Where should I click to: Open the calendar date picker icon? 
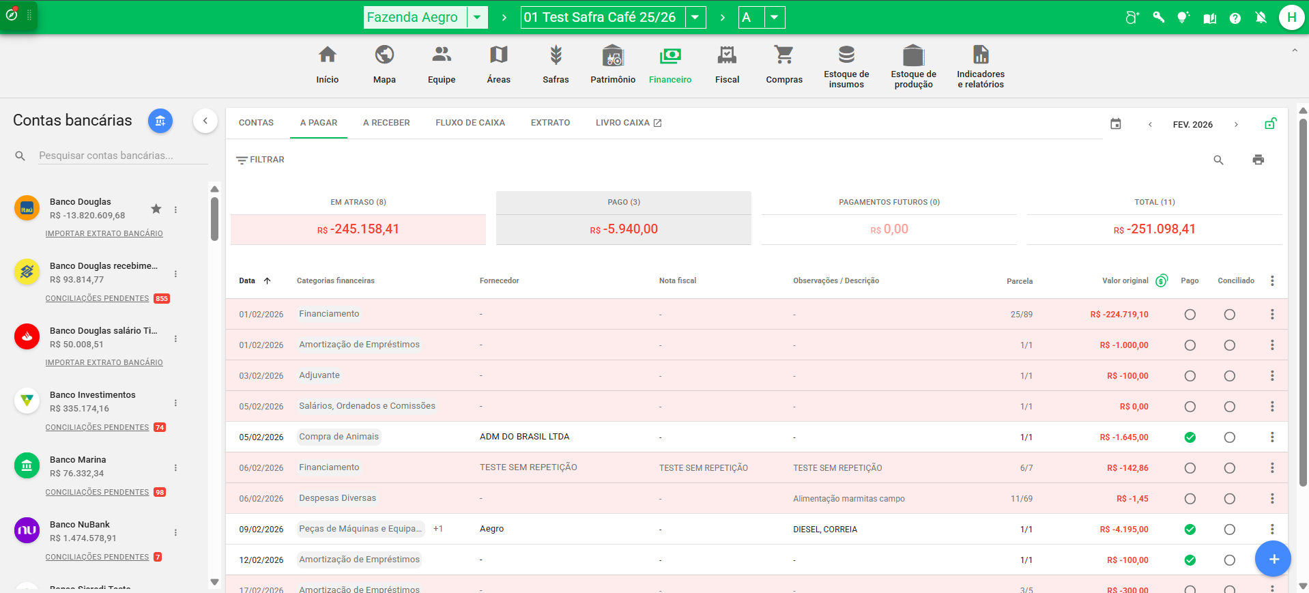pos(1115,124)
